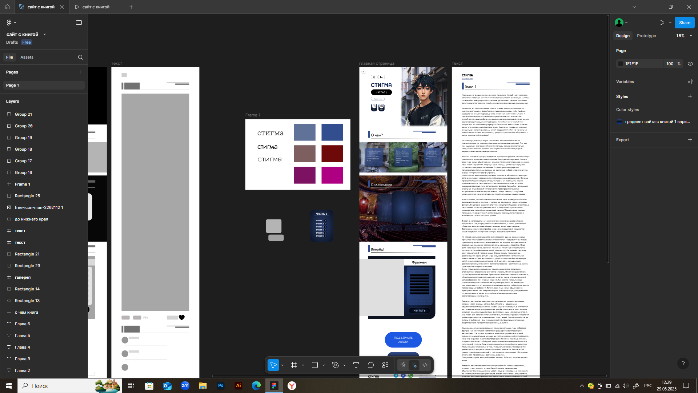The height and width of the screenshot is (393, 698).
Task: Open the Actions and resources tool
Action: tap(385, 365)
